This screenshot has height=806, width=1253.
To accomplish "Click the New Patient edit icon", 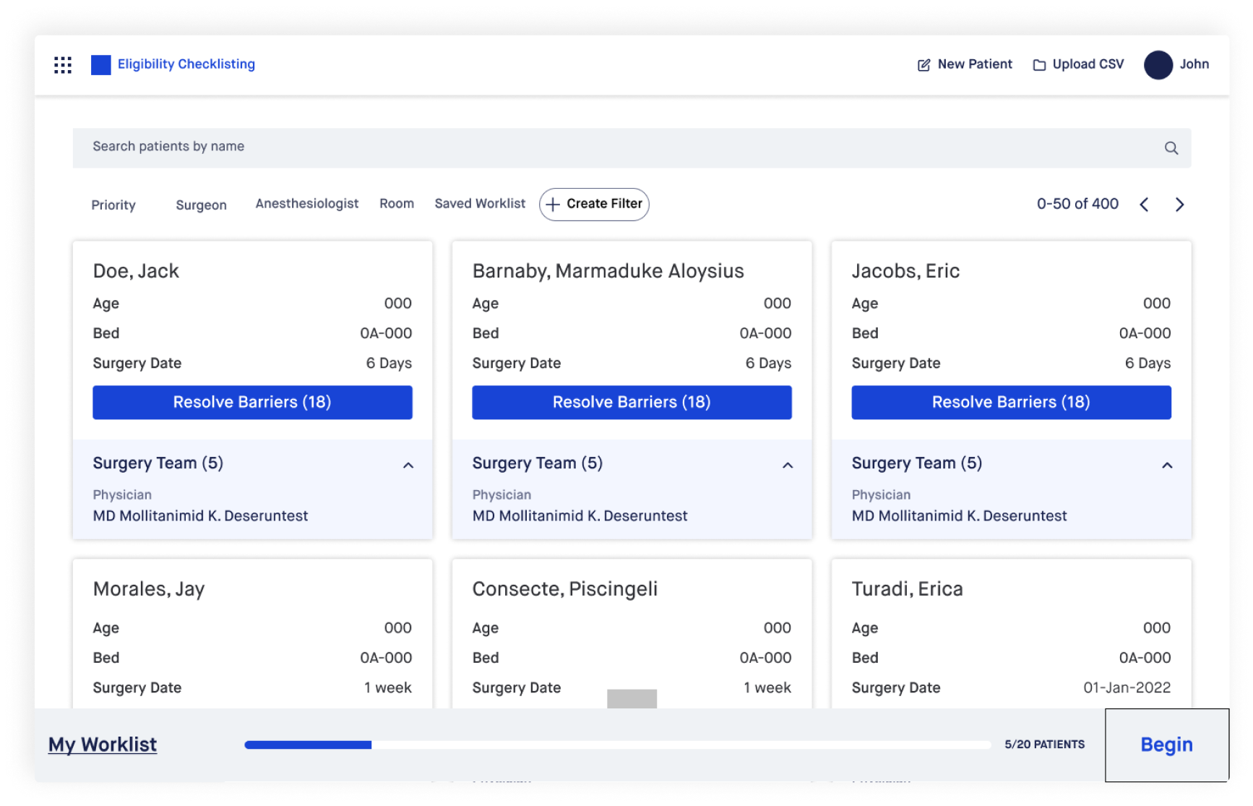I will click(x=923, y=65).
